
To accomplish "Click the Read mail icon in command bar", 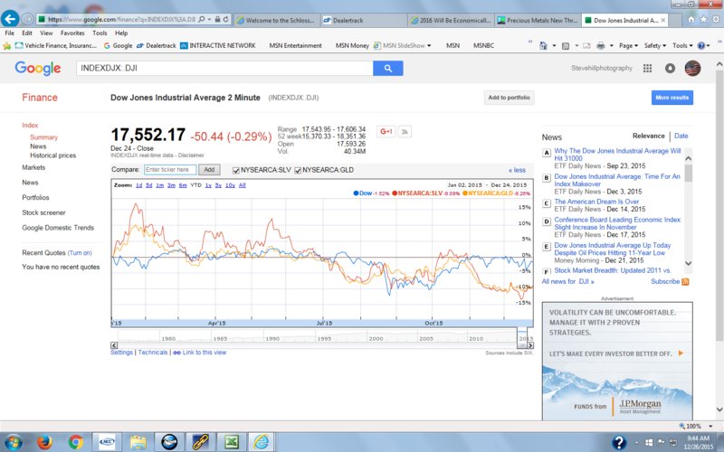I will [x=586, y=46].
